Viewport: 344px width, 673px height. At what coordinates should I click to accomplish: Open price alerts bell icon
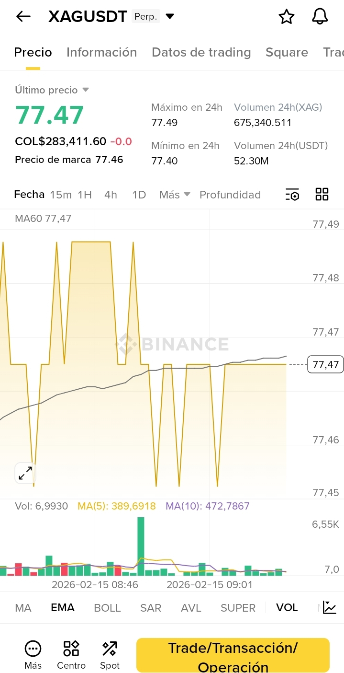click(320, 17)
